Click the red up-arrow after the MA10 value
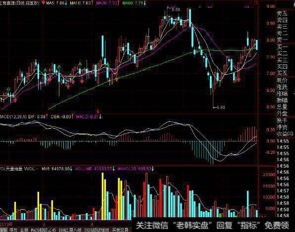Viewport: 295px width, 232px height. [93, 3]
